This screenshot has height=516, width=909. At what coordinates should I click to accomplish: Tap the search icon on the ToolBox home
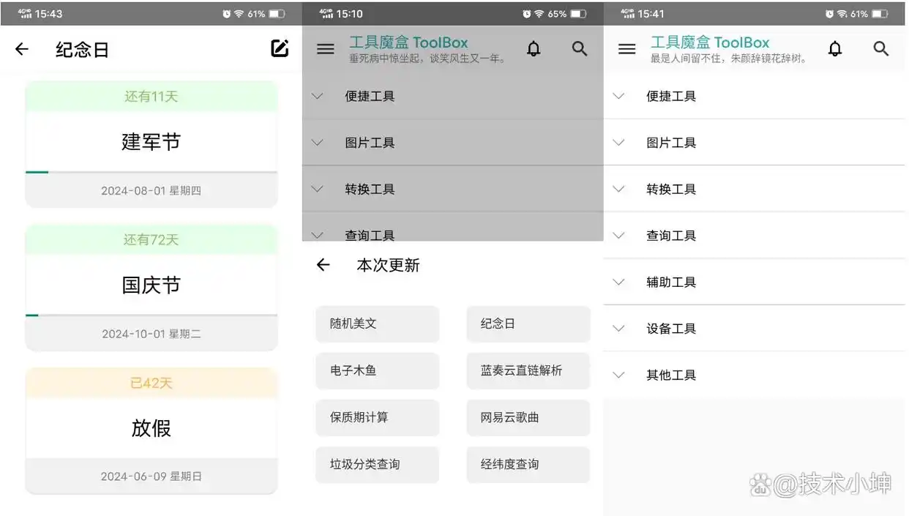coord(580,49)
